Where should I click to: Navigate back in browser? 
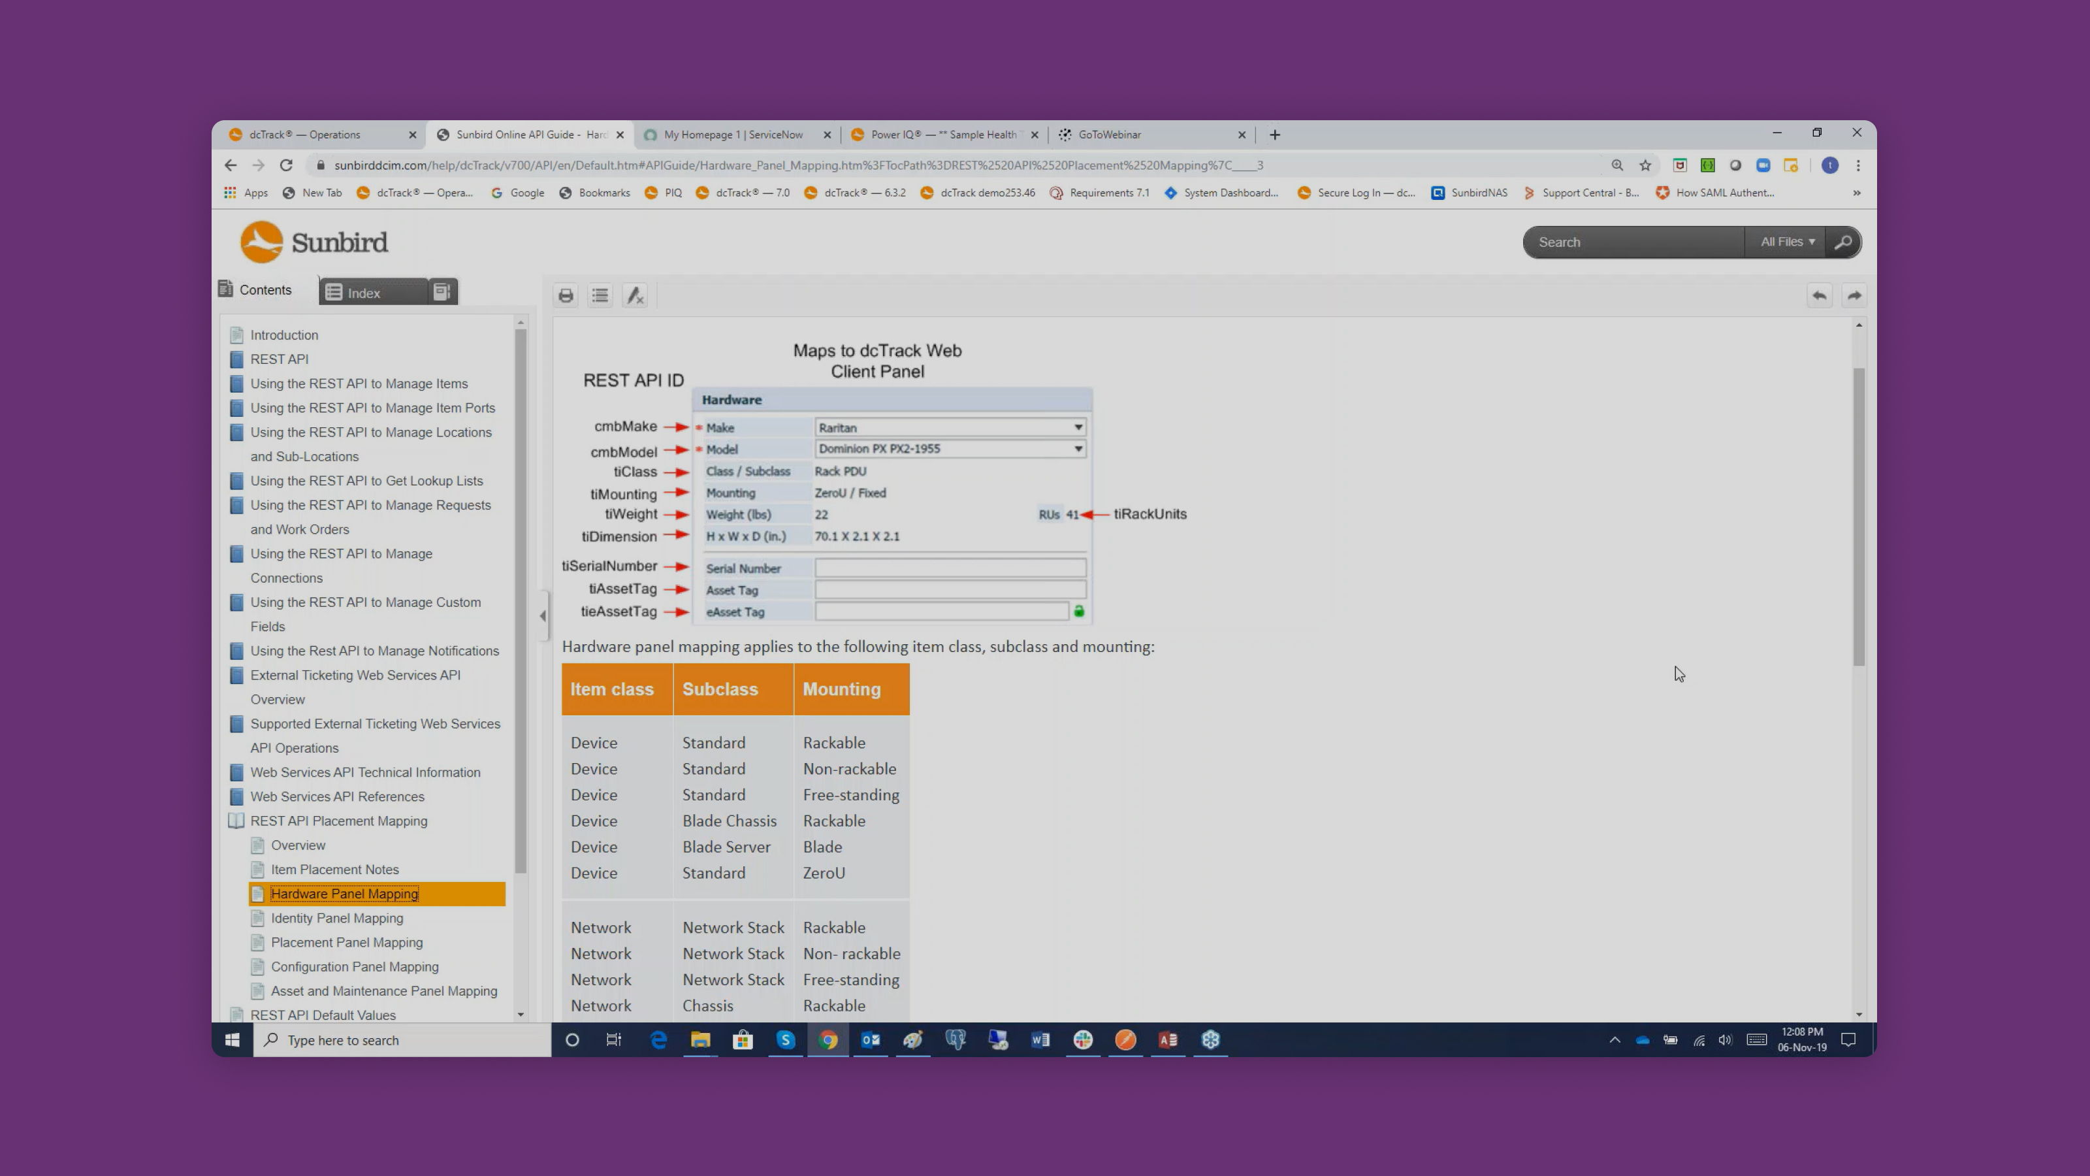pos(231,165)
